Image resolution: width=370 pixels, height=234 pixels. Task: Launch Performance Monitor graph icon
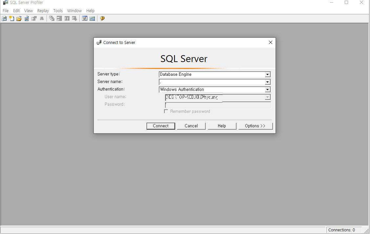(92, 18)
